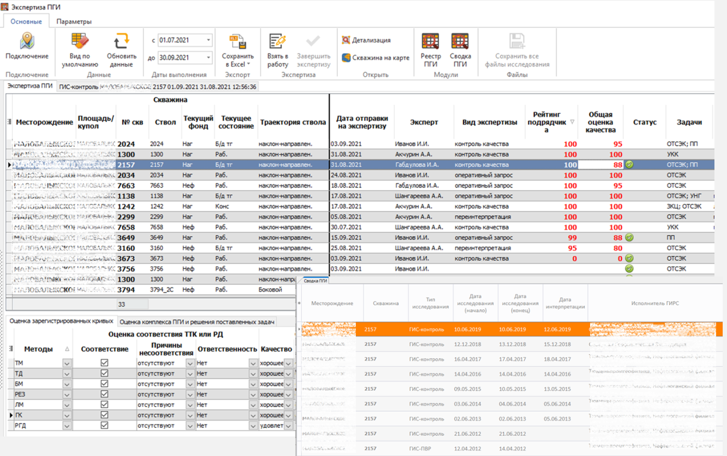
Task: Reset layout with Вид по умолчанию icon
Action: (x=80, y=42)
